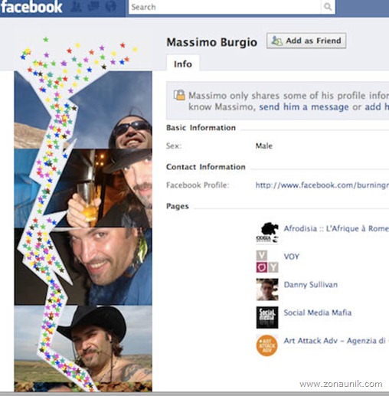Click the padlock privacy icon

[x=179, y=95]
